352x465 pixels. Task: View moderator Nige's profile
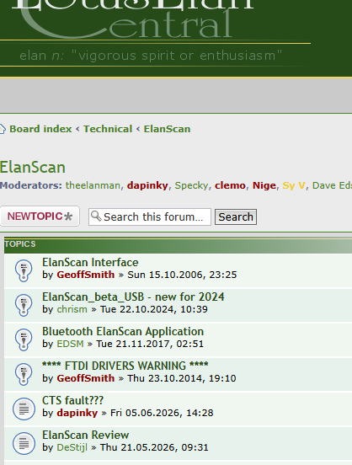264,185
